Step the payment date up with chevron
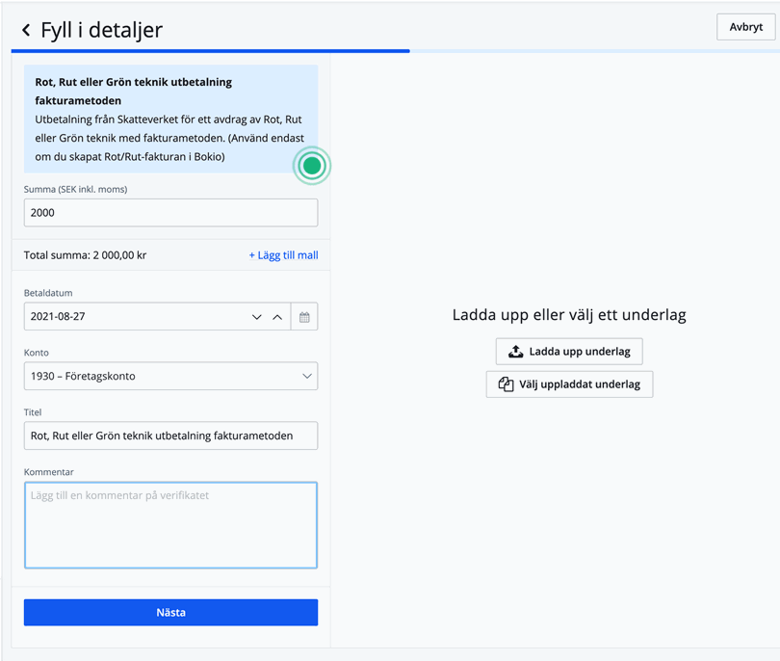780x661 pixels. click(x=277, y=317)
